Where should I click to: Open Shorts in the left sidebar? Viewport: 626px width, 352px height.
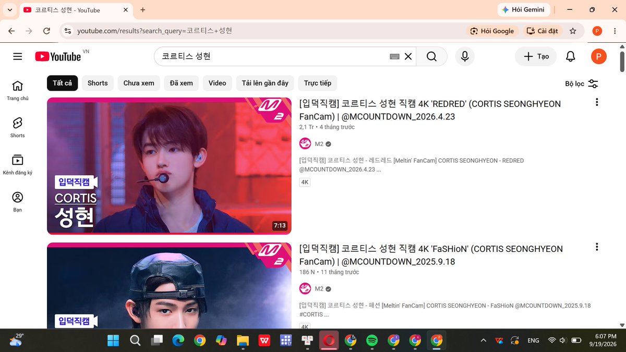(x=18, y=128)
